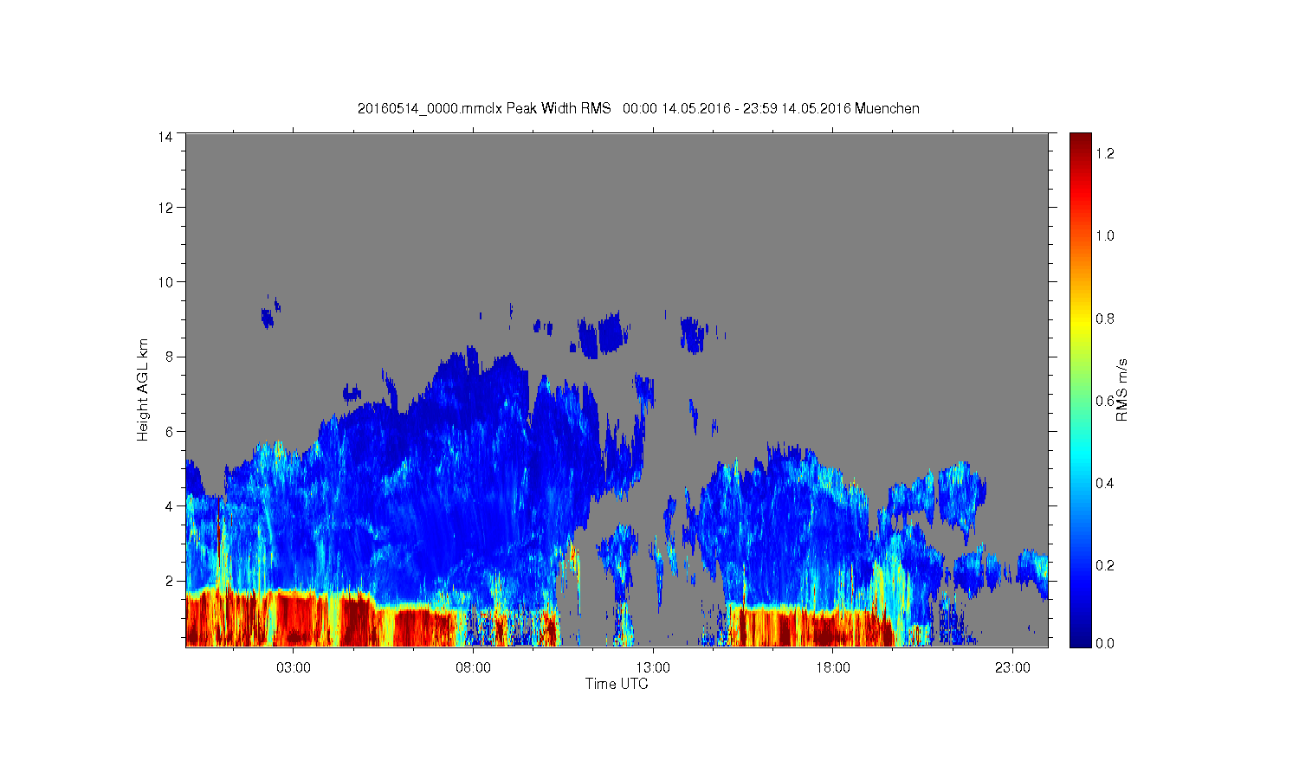1299x779 pixels.
Task: Click the 13:00 time tick label
Action: pyautogui.click(x=653, y=668)
